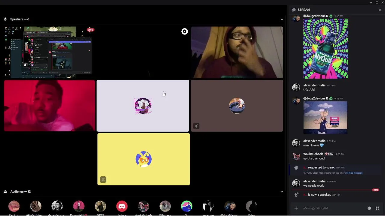This screenshot has height=216, width=385.
Task: Click alexander mafia name above 'we needa work'
Action: (314, 181)
